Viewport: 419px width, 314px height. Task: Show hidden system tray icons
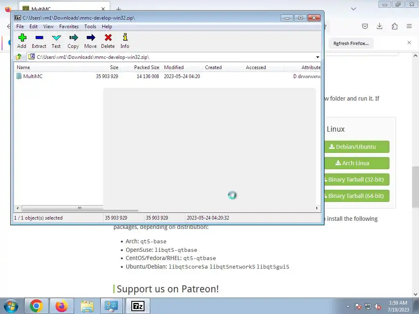(348, 306)
